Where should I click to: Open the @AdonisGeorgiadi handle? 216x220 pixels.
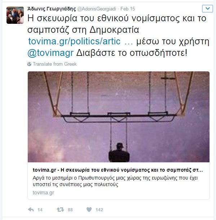(97, 9)
